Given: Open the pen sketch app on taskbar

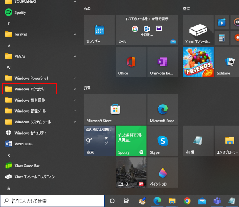Looking at the screenshot, I should coord(142,201).
